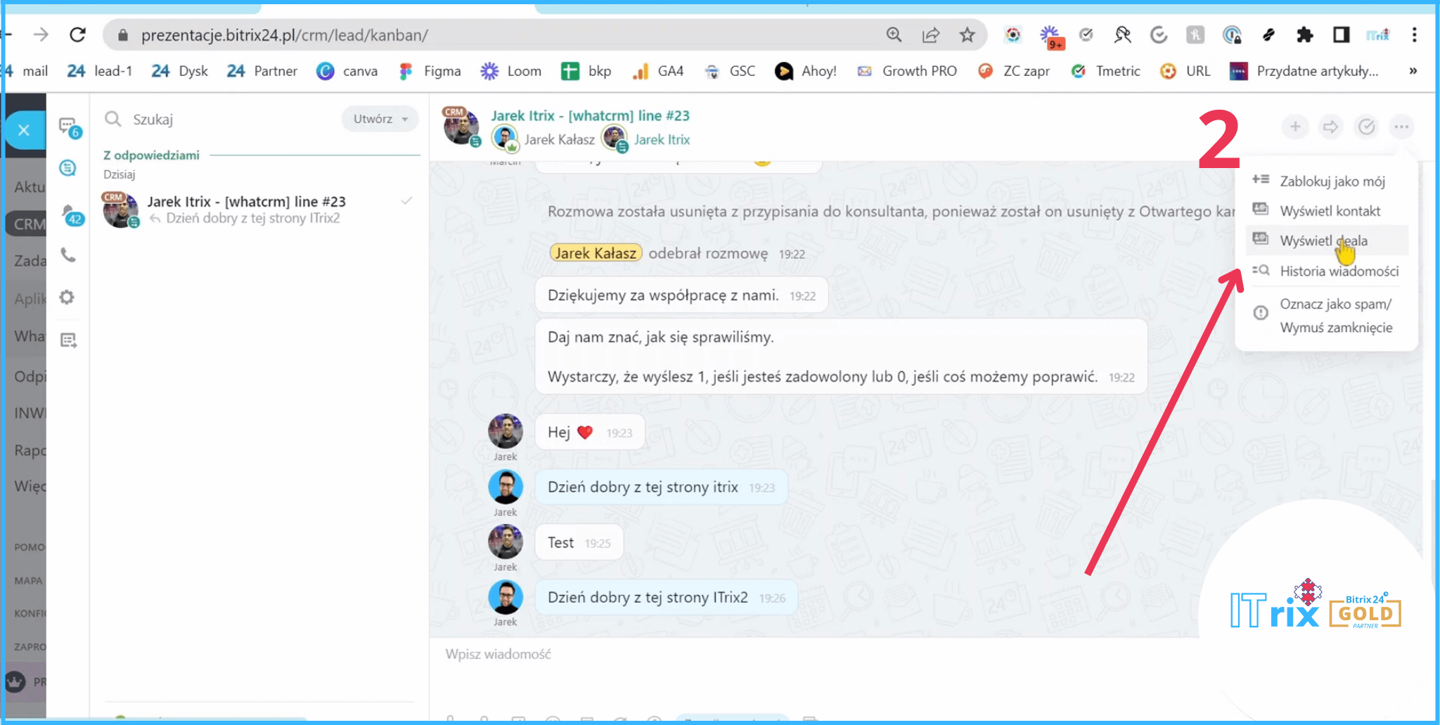Viewport: 1440px width, 725px height.
Task: Click the plus icon in chat header
Action: point(1295,127)
